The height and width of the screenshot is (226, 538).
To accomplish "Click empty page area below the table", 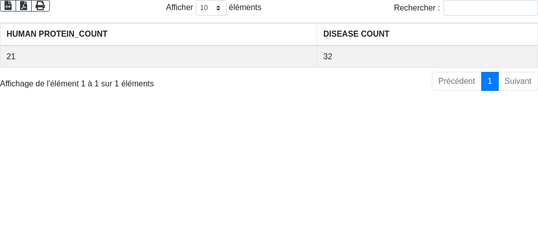I will click(x=269, y=158).
